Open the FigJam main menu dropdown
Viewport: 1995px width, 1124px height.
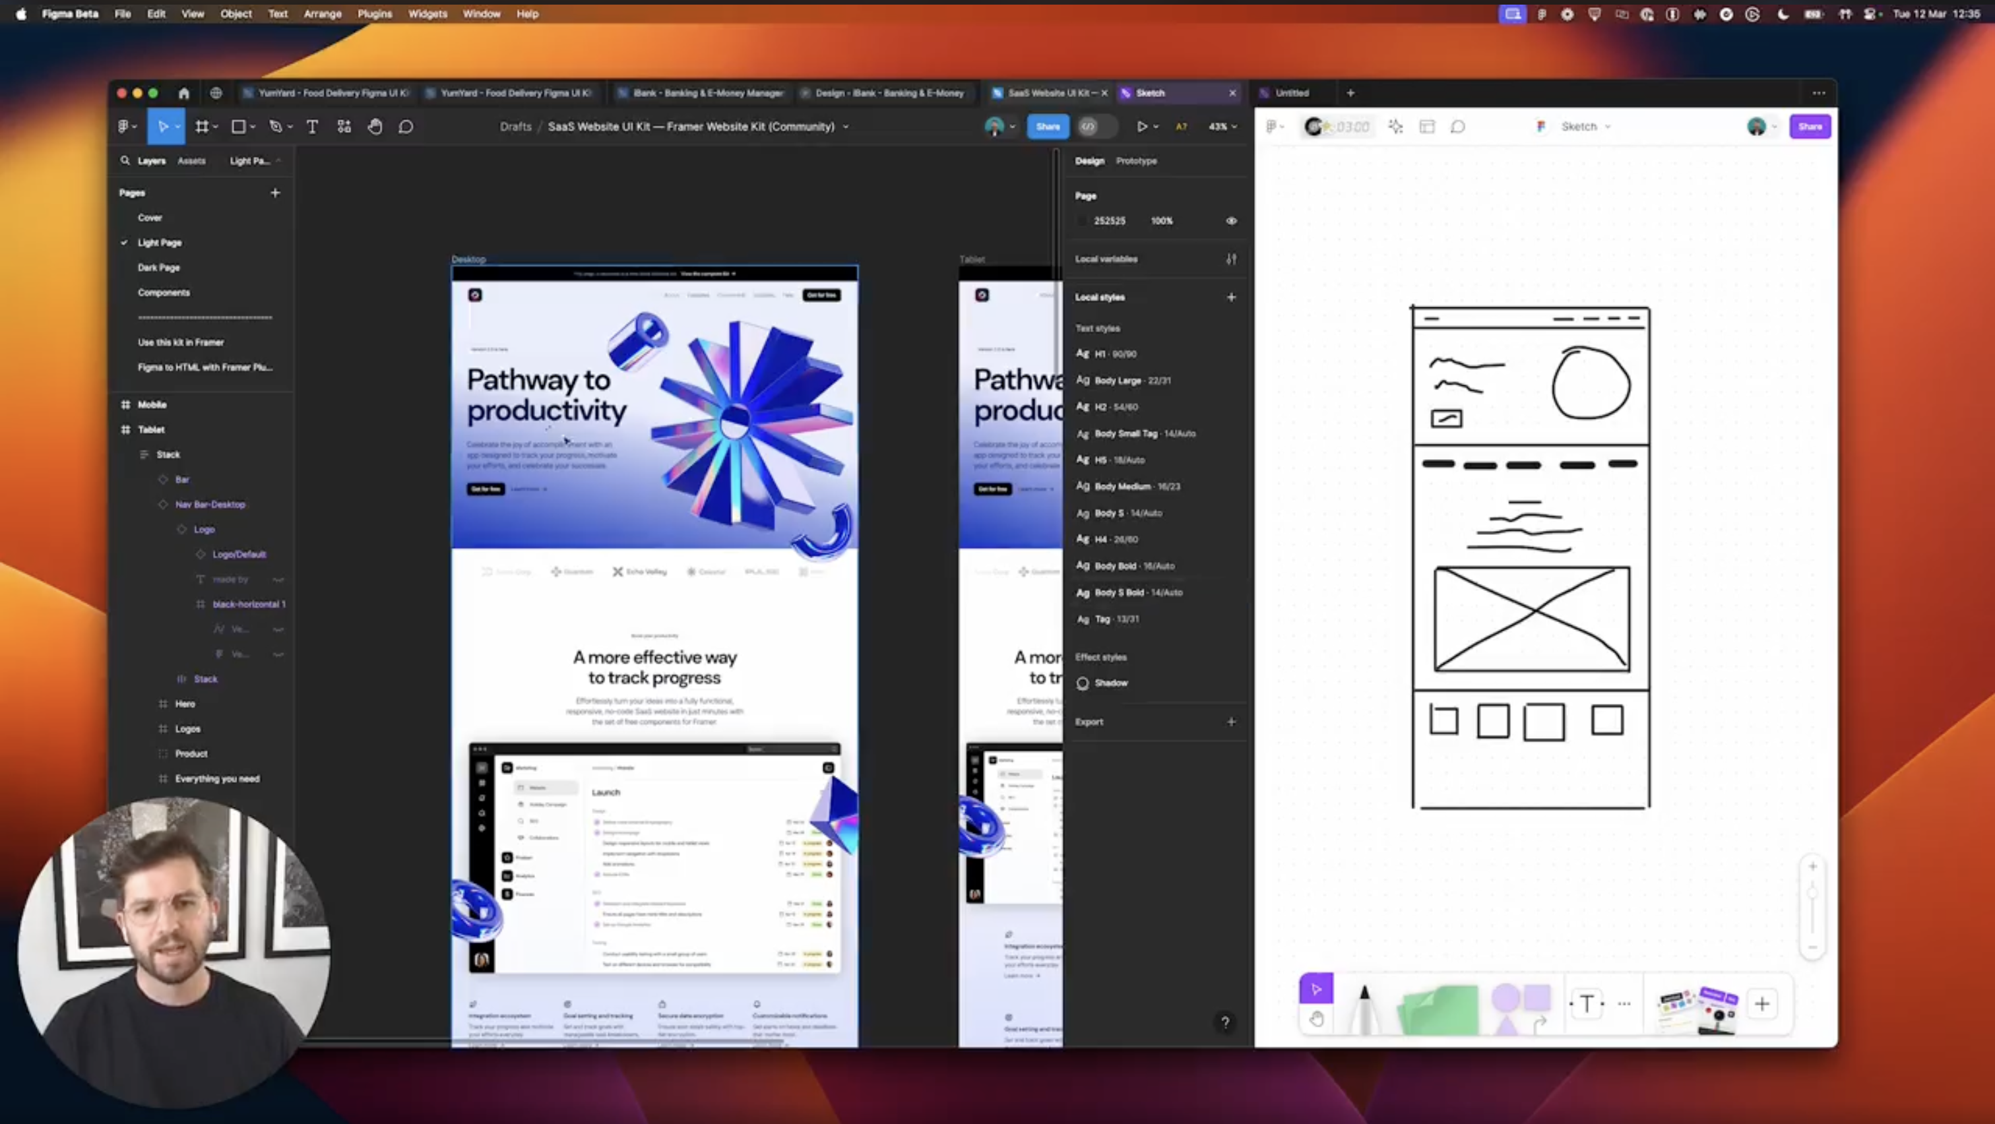tap(1274, 126)
